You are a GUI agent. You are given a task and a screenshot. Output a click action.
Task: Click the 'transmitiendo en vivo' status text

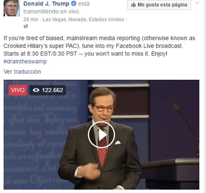pos(52,12)
